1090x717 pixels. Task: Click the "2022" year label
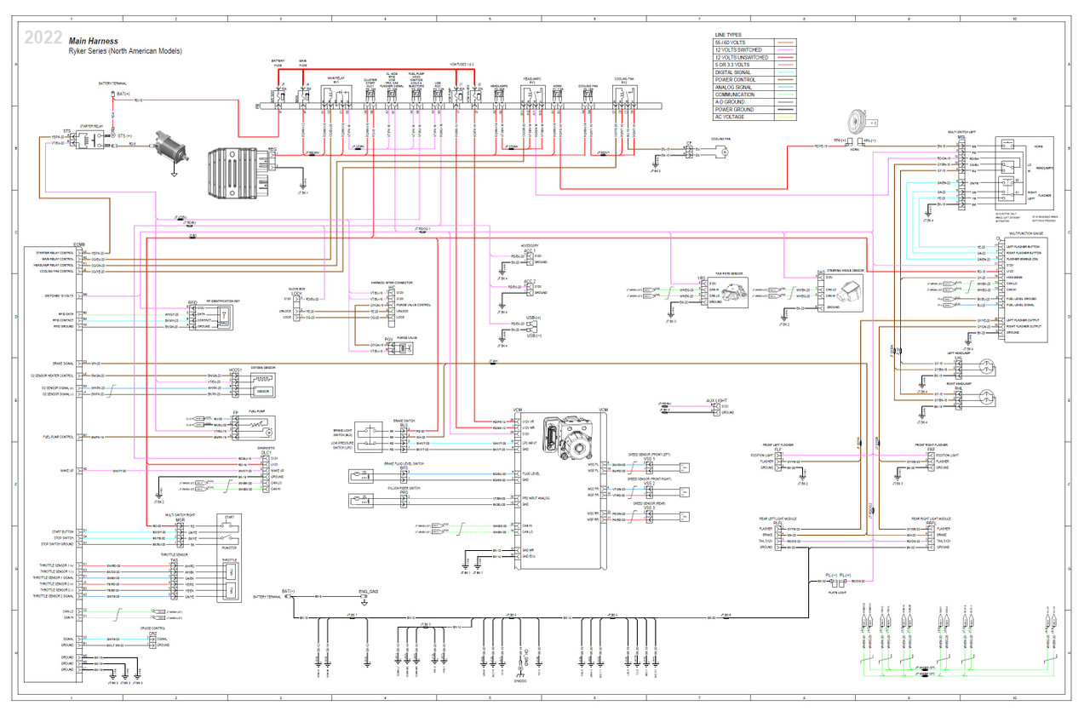tap(43, 39)
